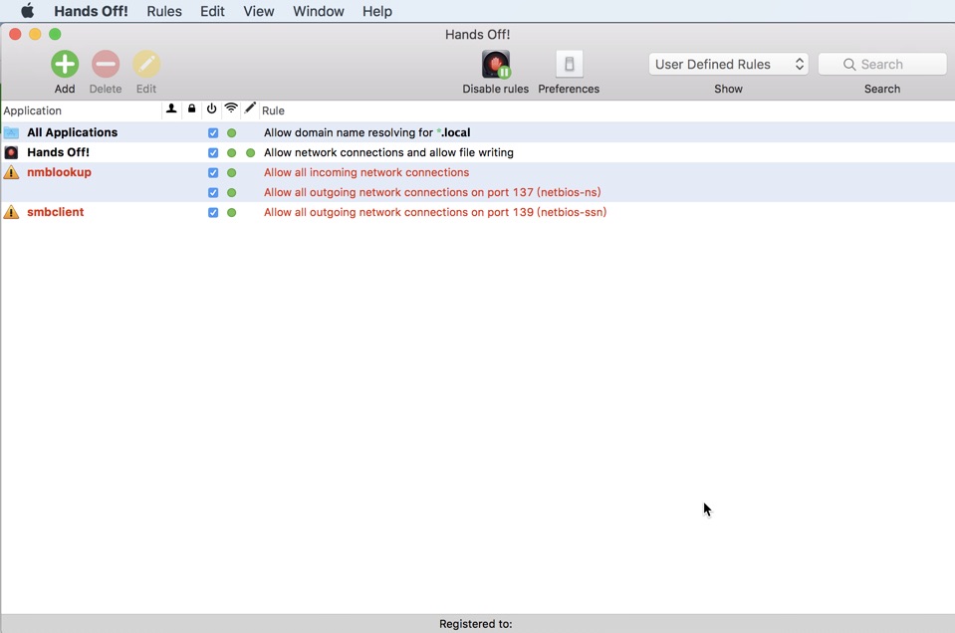This screenshot has width=955, height=633.
Task: Click the Hands Off! app icon in the list
Action: [13, 152]
